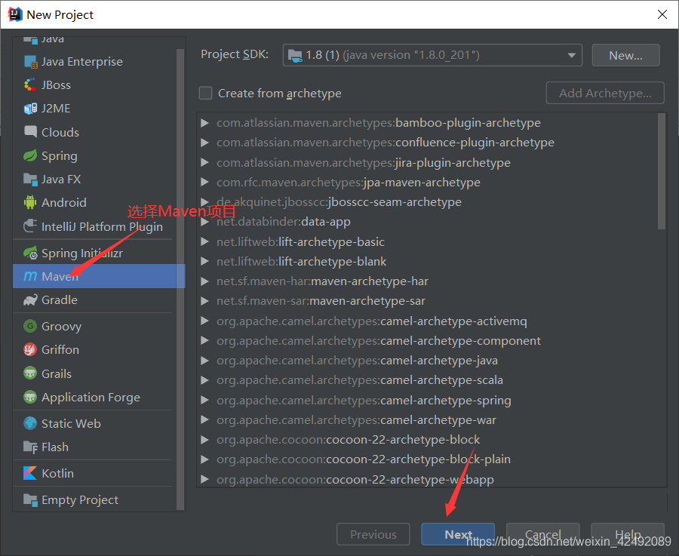679x556 pixels.
Task: Select the Static Web globe icon
Action: (30, 423)
